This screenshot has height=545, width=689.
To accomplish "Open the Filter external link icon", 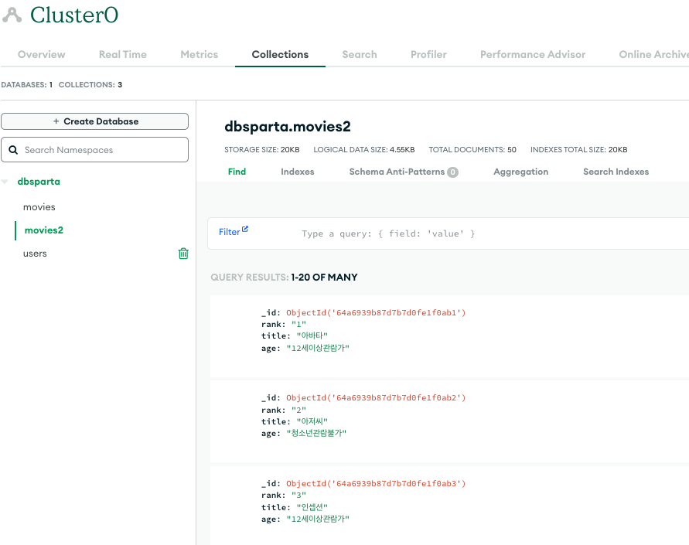I will click(x=245, y=229).
